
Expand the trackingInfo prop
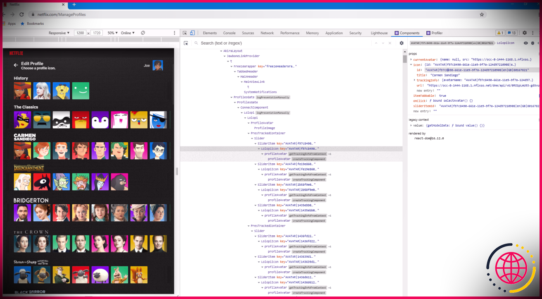(x=414, y=80)
